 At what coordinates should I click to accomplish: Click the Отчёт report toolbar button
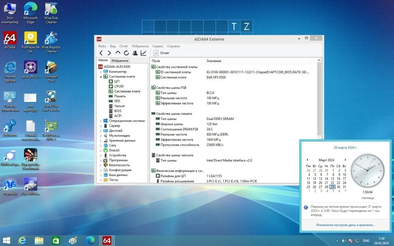[x=161, y=53]
